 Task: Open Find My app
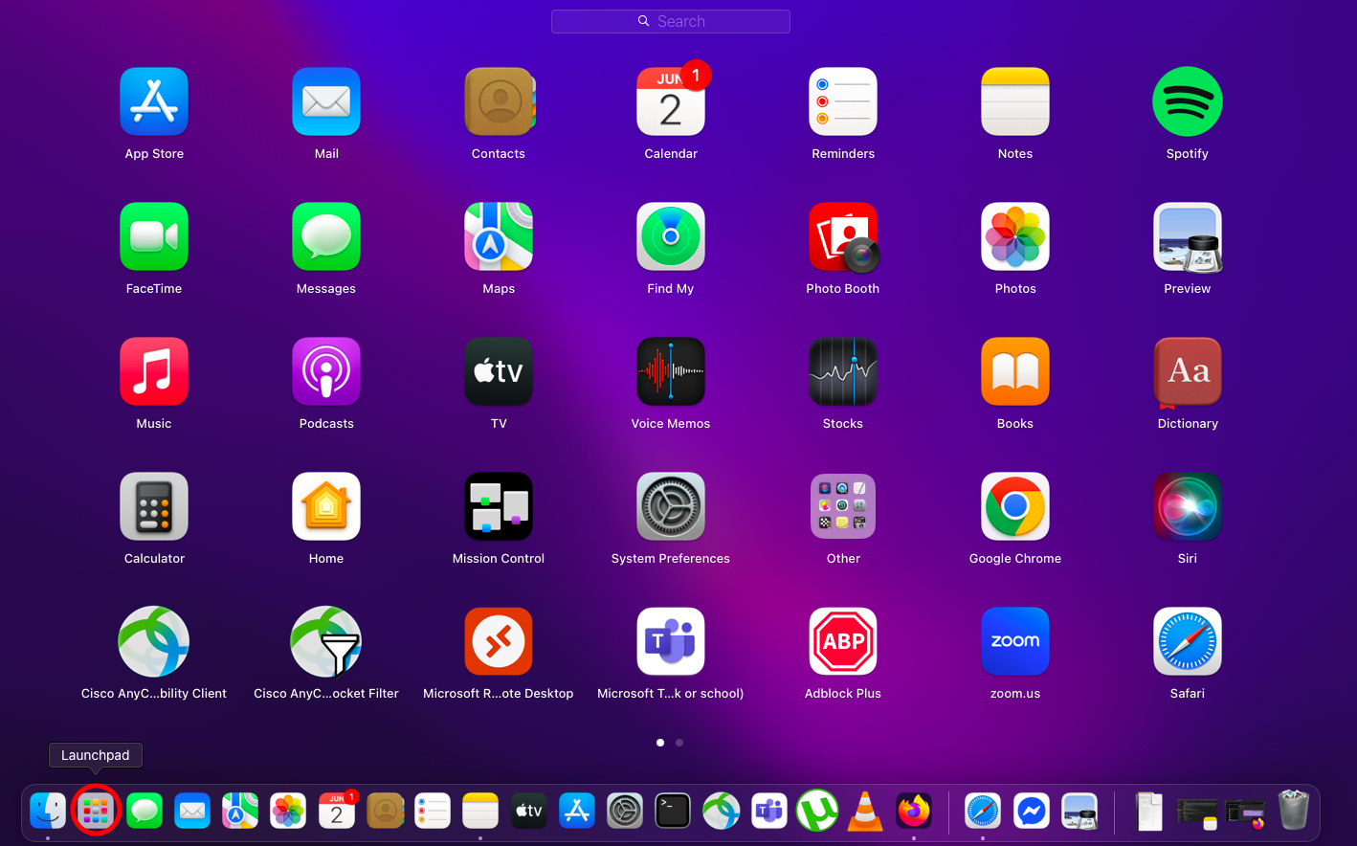pyautogui.click(x=670, y=237)
